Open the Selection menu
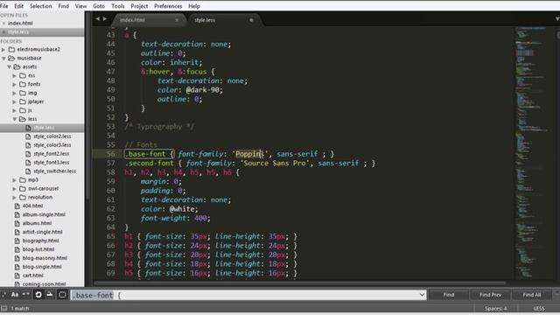This screenshot has height=315, width=560. 40,6
